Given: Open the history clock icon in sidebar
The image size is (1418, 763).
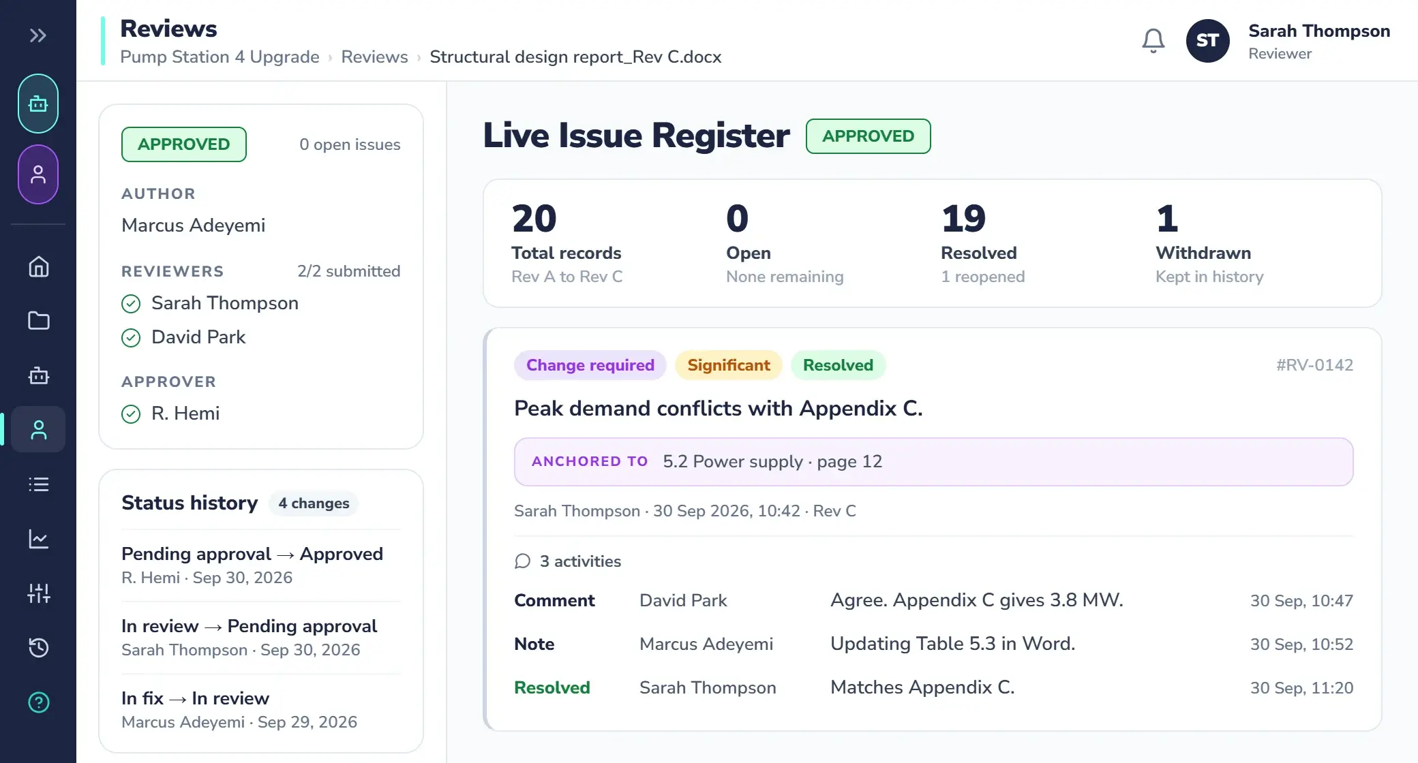Looking at the screenshot, I should coord(38,648).
